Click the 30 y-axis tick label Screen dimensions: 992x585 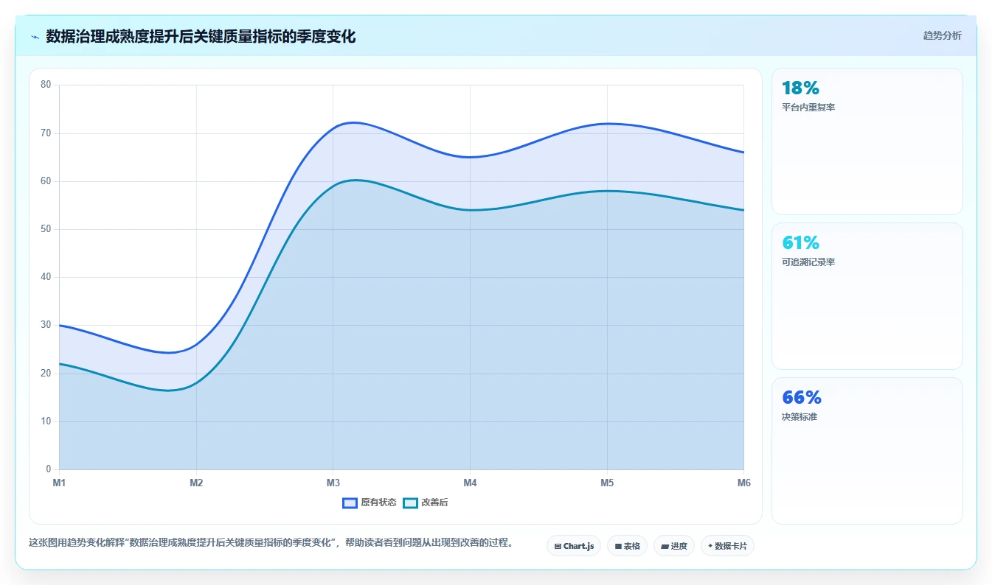[46, 325]
